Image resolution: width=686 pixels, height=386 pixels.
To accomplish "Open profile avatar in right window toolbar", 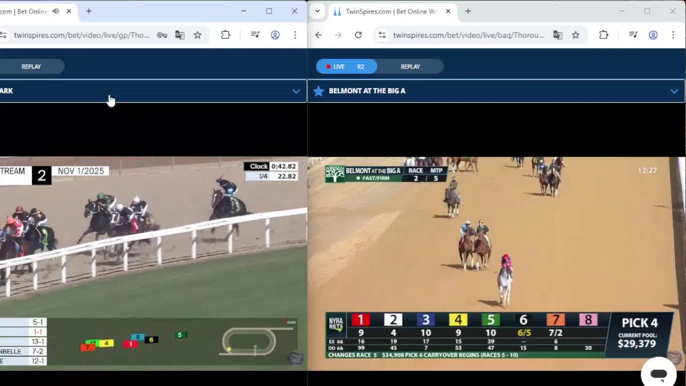I will [653, 35].
